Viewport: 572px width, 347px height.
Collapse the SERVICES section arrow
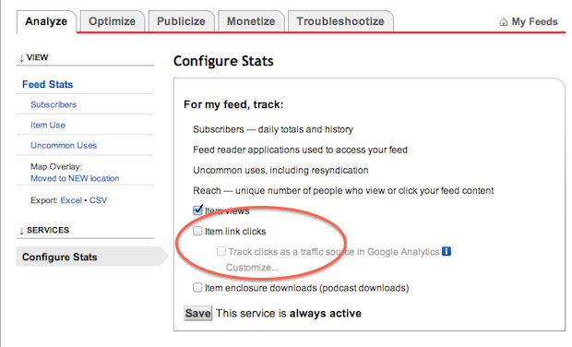(21, 230)
